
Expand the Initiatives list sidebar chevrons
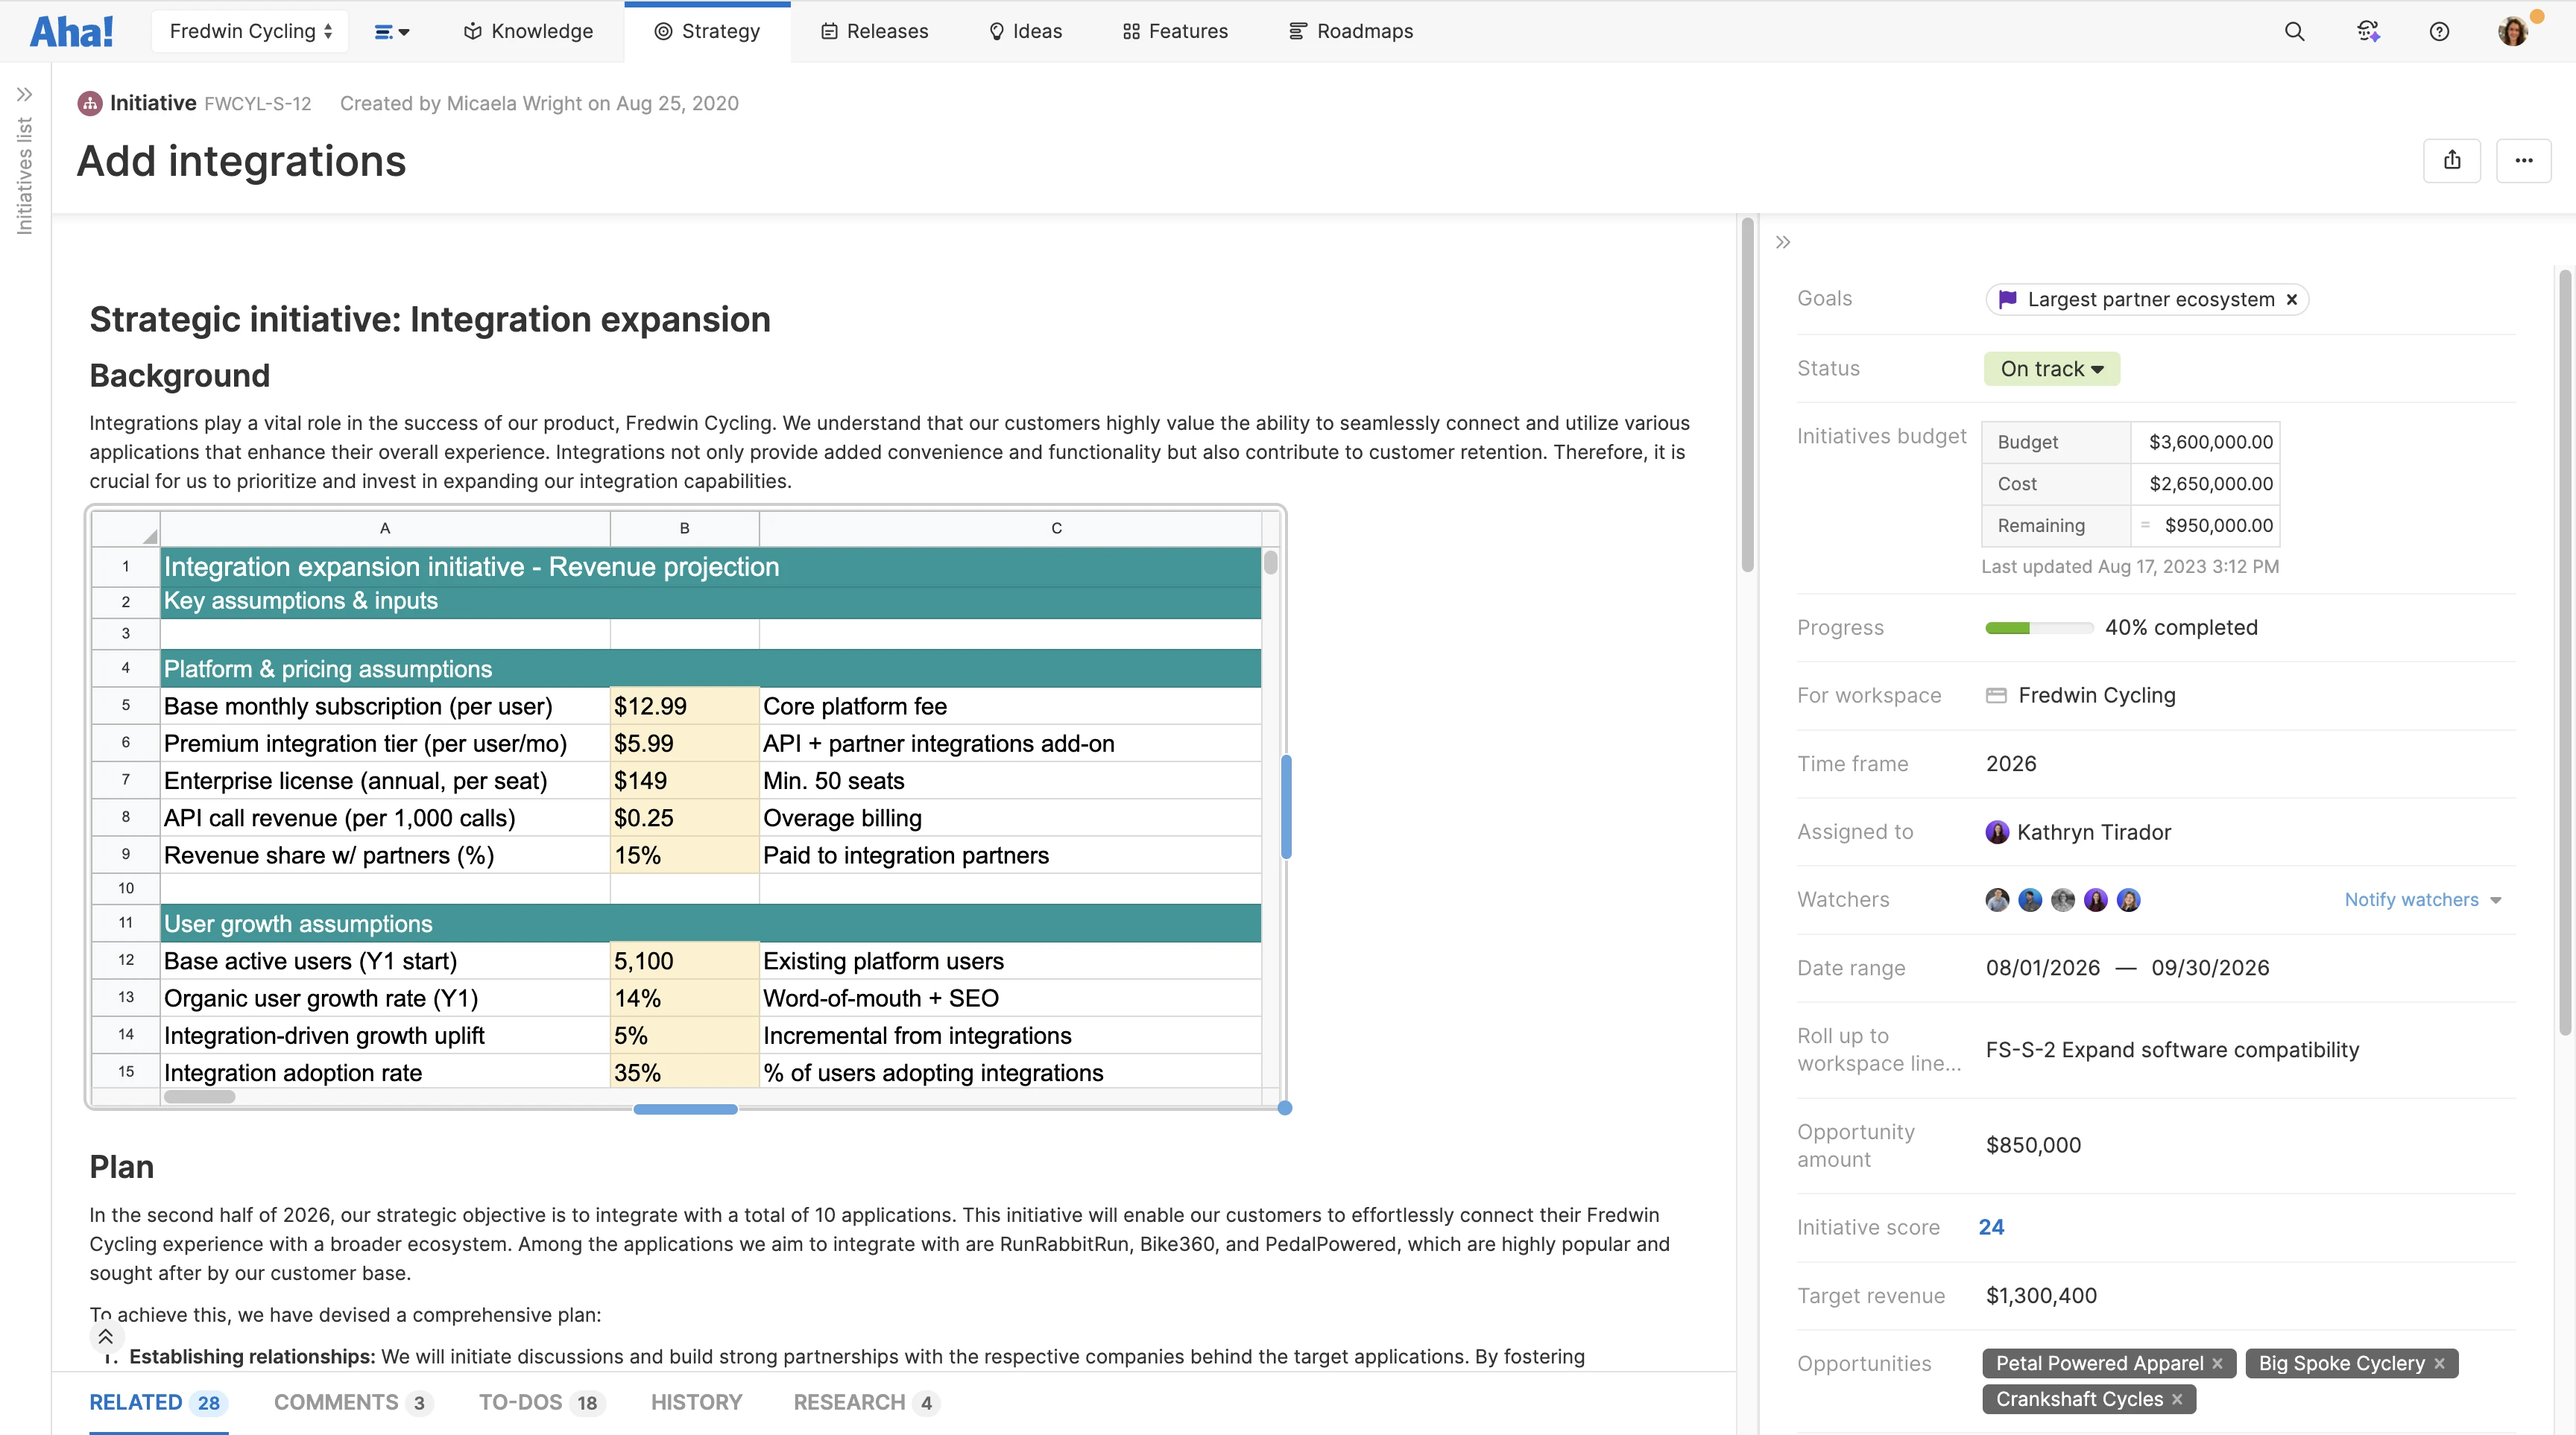pyautogui.click(x=25, y=94)
